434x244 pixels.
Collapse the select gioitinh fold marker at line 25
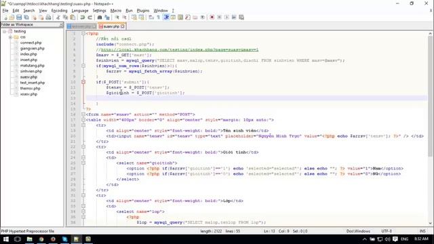[83, 163]
